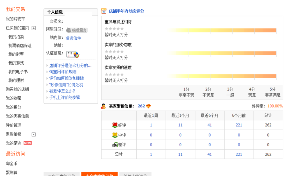Open 店铺评分是怎么打分的 help link
Screen dimensions: 291x176
pyautogui.click(x=70, y=65)
